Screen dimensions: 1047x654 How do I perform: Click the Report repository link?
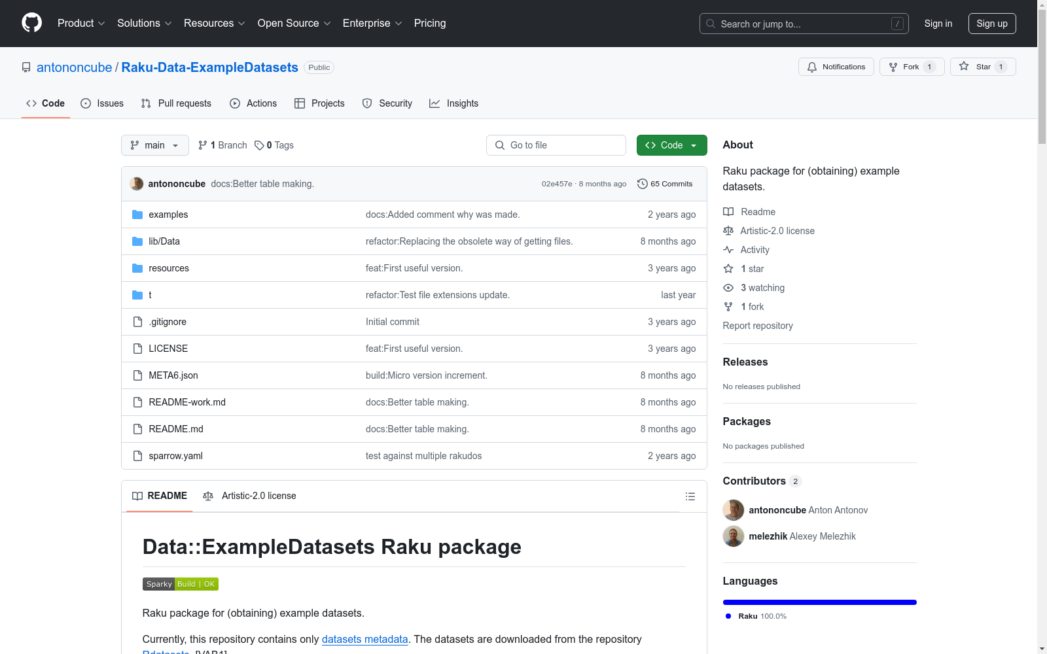758,326
